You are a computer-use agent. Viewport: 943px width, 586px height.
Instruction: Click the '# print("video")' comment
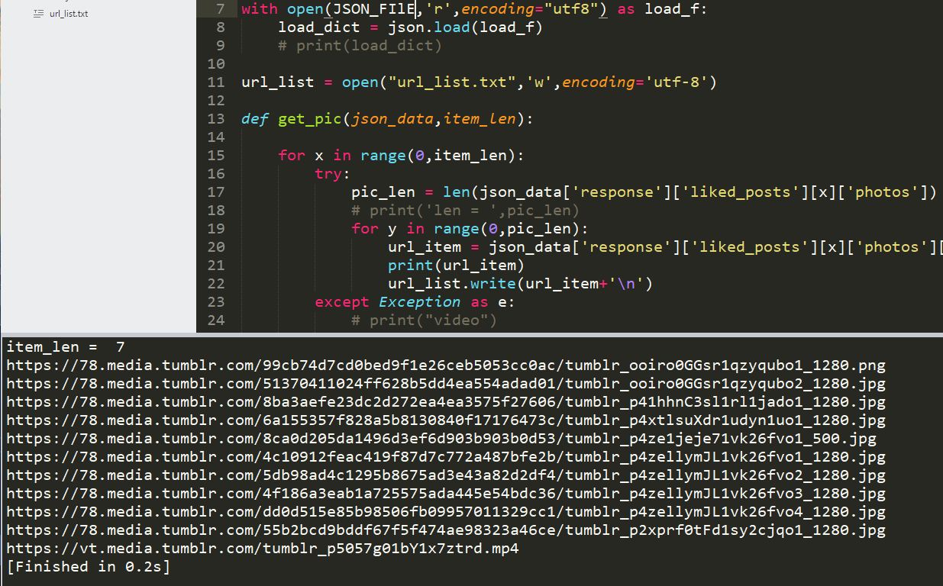425,320
